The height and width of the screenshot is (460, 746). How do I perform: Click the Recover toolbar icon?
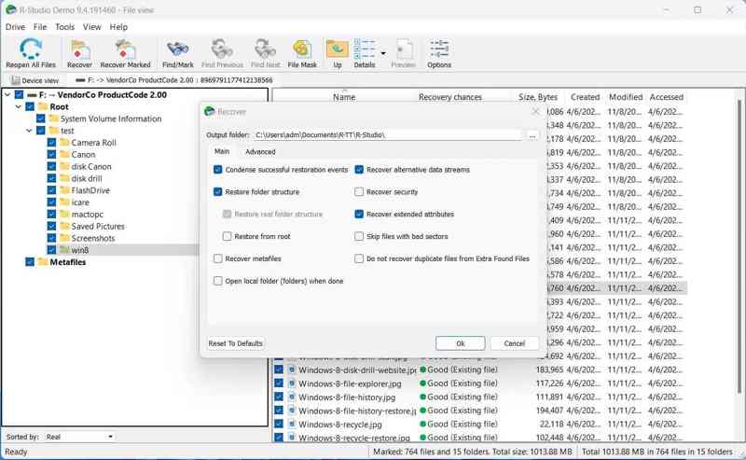79,49
